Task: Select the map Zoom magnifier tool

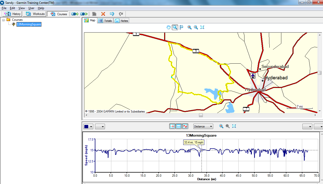Action: tap(175, 27)
